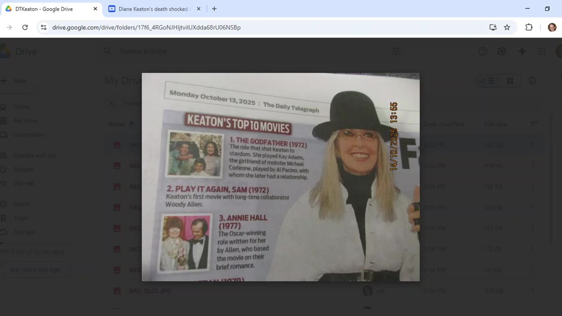Open more actions for IMG_0623.JPG row
This screenshot has width=562, height=316.
[533, 291]
